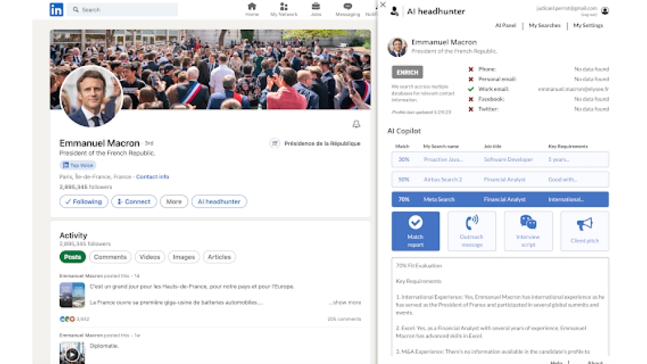
Task: Expand first post with show more
Action: pyautogui.click(x=345, y=303)
